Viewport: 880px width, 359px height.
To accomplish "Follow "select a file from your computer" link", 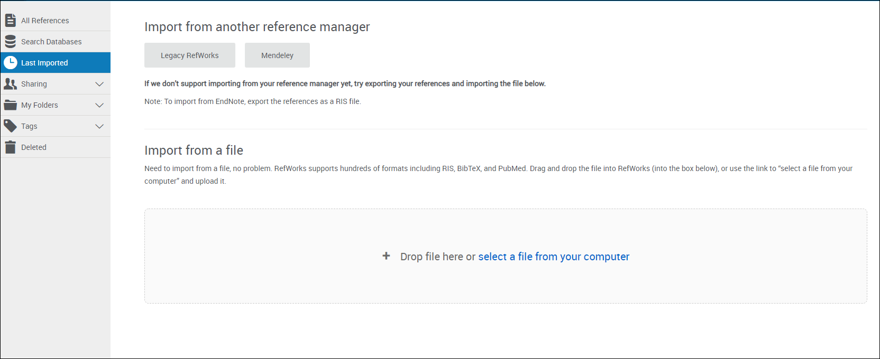I will [x=554, y=257].
